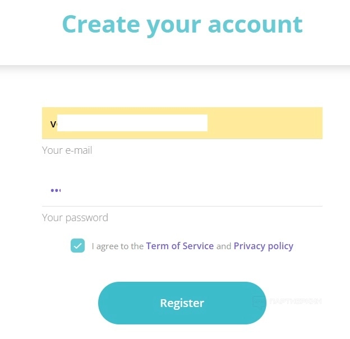Click the 'Your password' label
Screen dimensions: 350x339
point(75,218)
